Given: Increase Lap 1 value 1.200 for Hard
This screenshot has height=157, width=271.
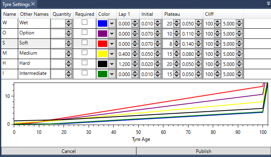Looking at the screenshot, I should pos(135,62).
